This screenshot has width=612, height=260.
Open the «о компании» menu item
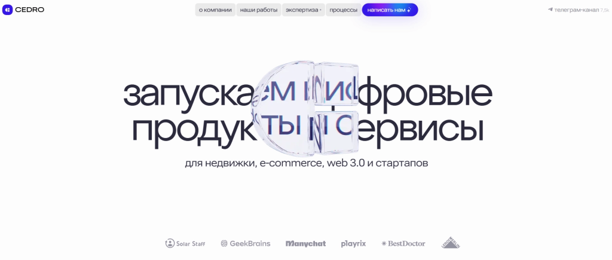[x=215, y=10]
